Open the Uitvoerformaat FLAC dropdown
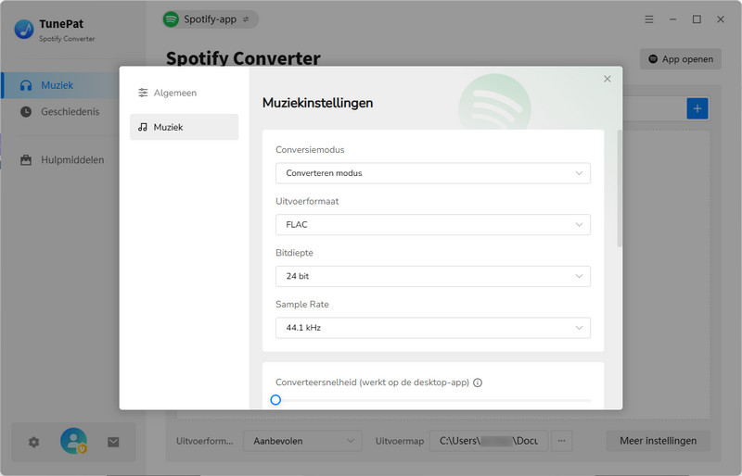Screen dimensions: 742x476 [432, 225]
